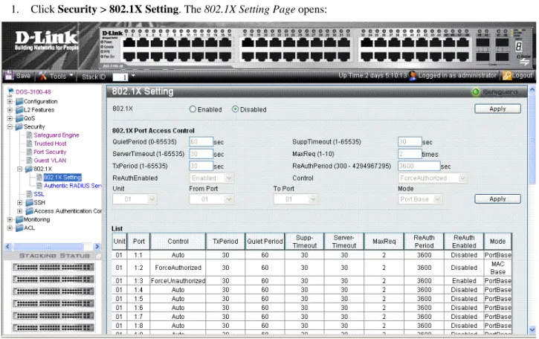Click Apply next to the 802.1X radio buttons
539x339 pixels.
pyautogui.click(x=497, y=109)
